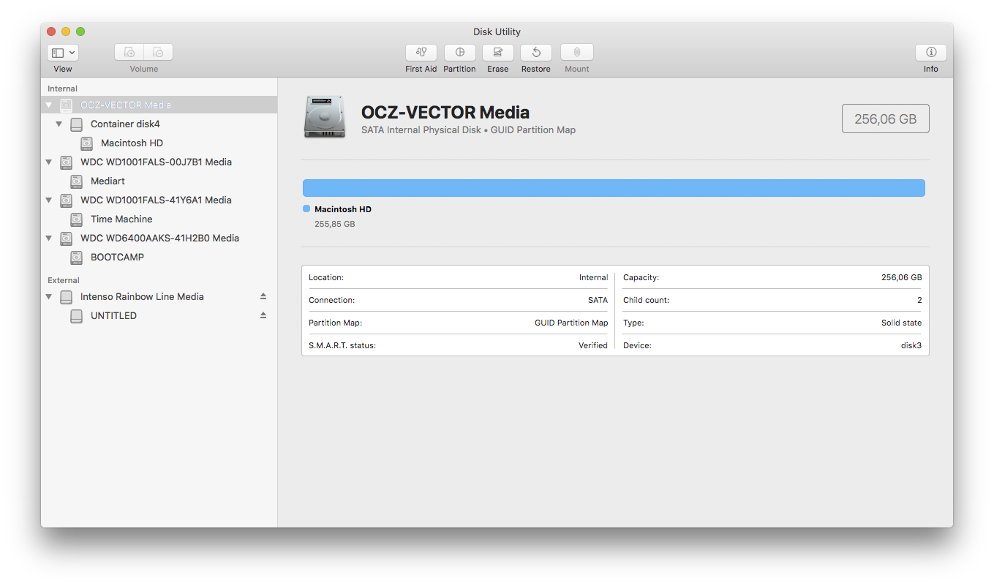994x586 pixels.
Task: Click the 256,06 GB capacity box
Action: [x=886, y=119]
